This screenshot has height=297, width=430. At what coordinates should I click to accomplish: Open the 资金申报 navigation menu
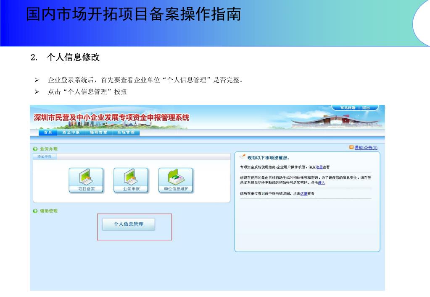[71, 133]
